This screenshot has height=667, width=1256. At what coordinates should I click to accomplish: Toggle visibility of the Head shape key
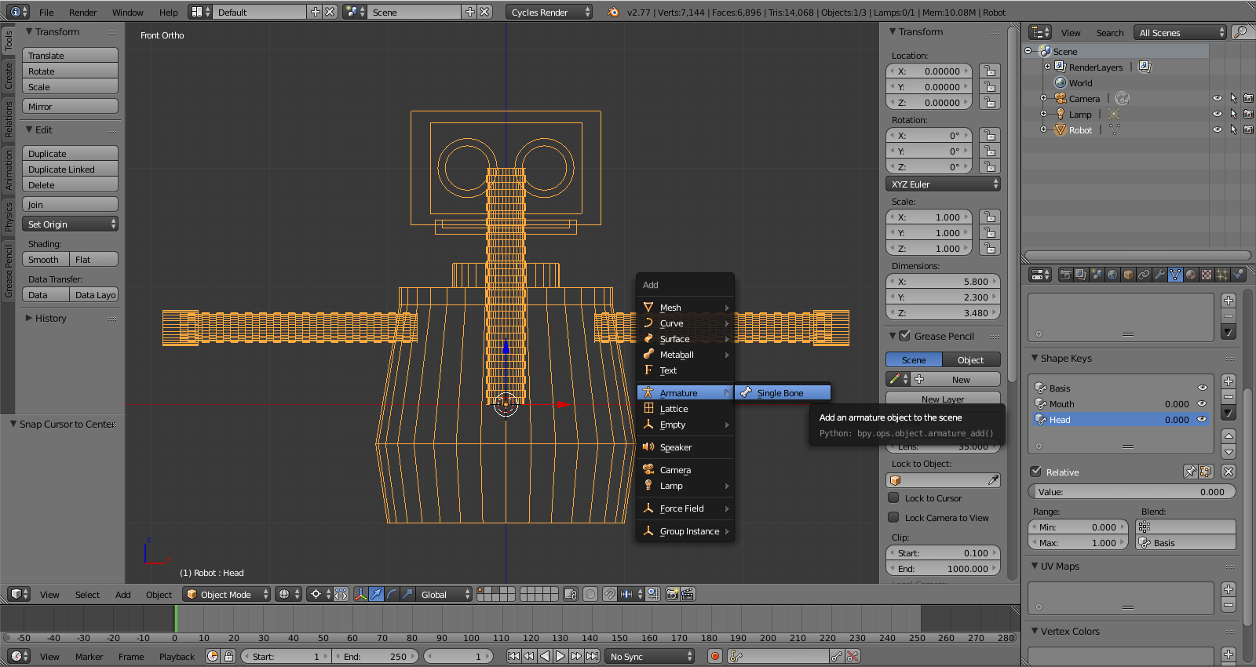coord(1201,419)
